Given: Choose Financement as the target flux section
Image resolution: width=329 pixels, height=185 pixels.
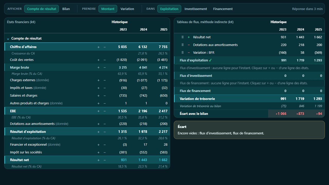Looking at the screenshot, I should (x=223, y=9).
